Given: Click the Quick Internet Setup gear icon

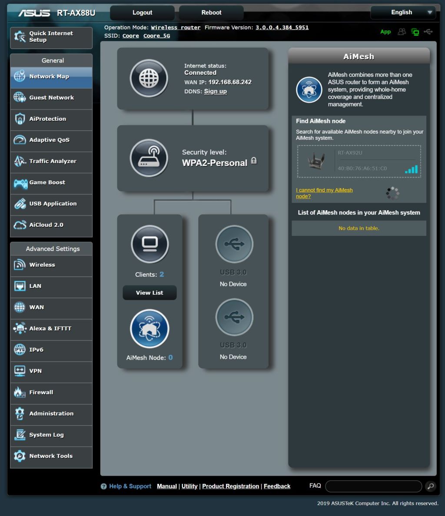Looking at the screenshot, I should pos(20,36).
